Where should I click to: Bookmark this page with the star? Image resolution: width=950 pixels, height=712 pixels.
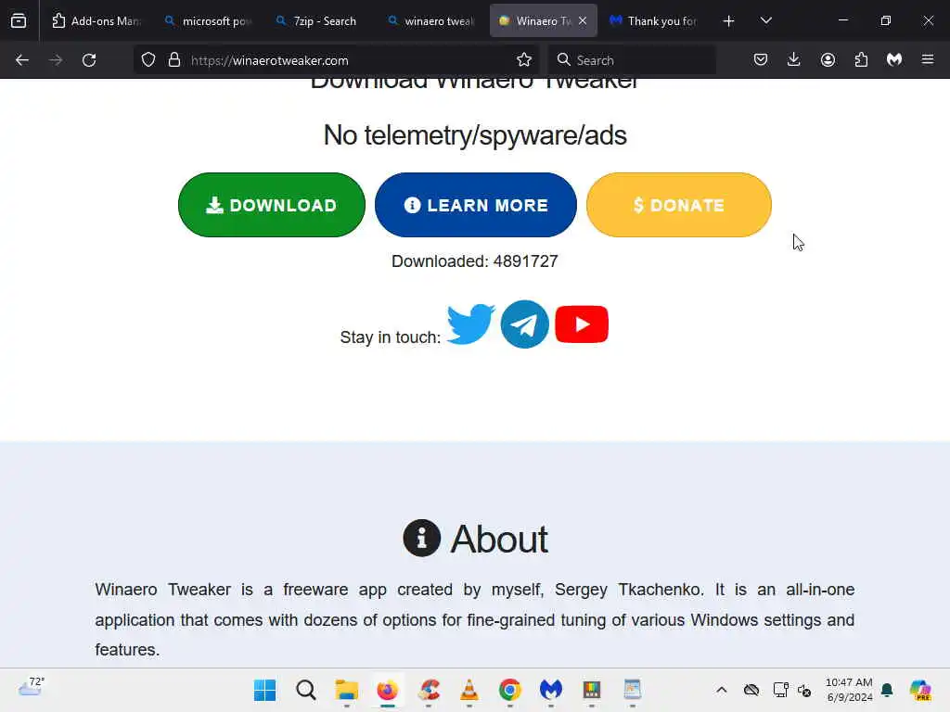click(x=524, y=60)
